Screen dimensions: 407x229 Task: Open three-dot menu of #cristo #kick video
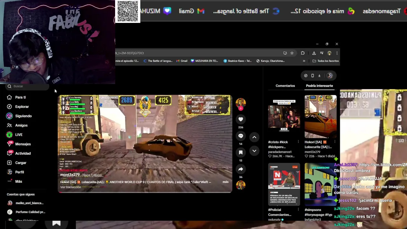[x=298, y=142]
